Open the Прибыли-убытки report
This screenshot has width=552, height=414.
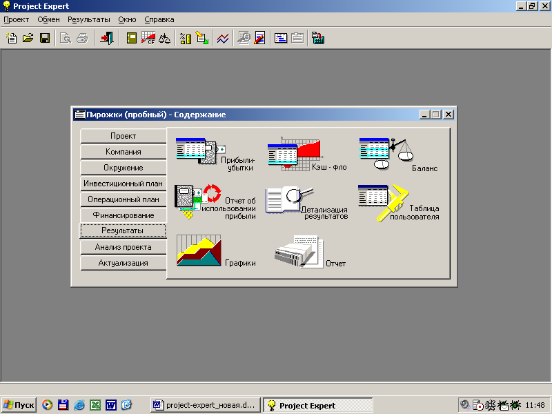(215, 154)
